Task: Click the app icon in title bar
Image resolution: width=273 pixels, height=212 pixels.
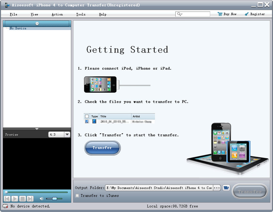Action: tap(7, 5)
